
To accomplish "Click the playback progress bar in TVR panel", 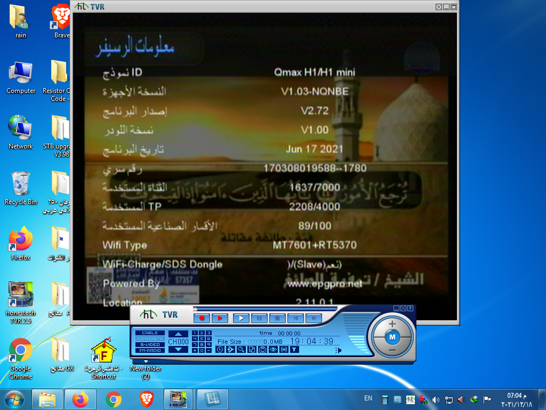I will (x=266, y=309).
